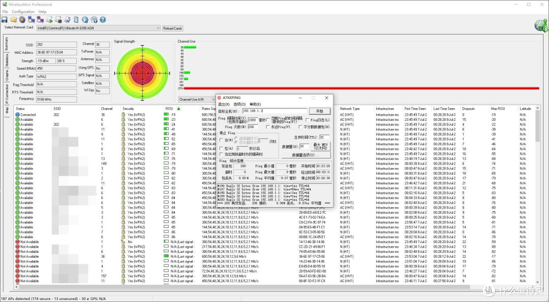Select the 总计超时(G) radio button

pos(236,143)
